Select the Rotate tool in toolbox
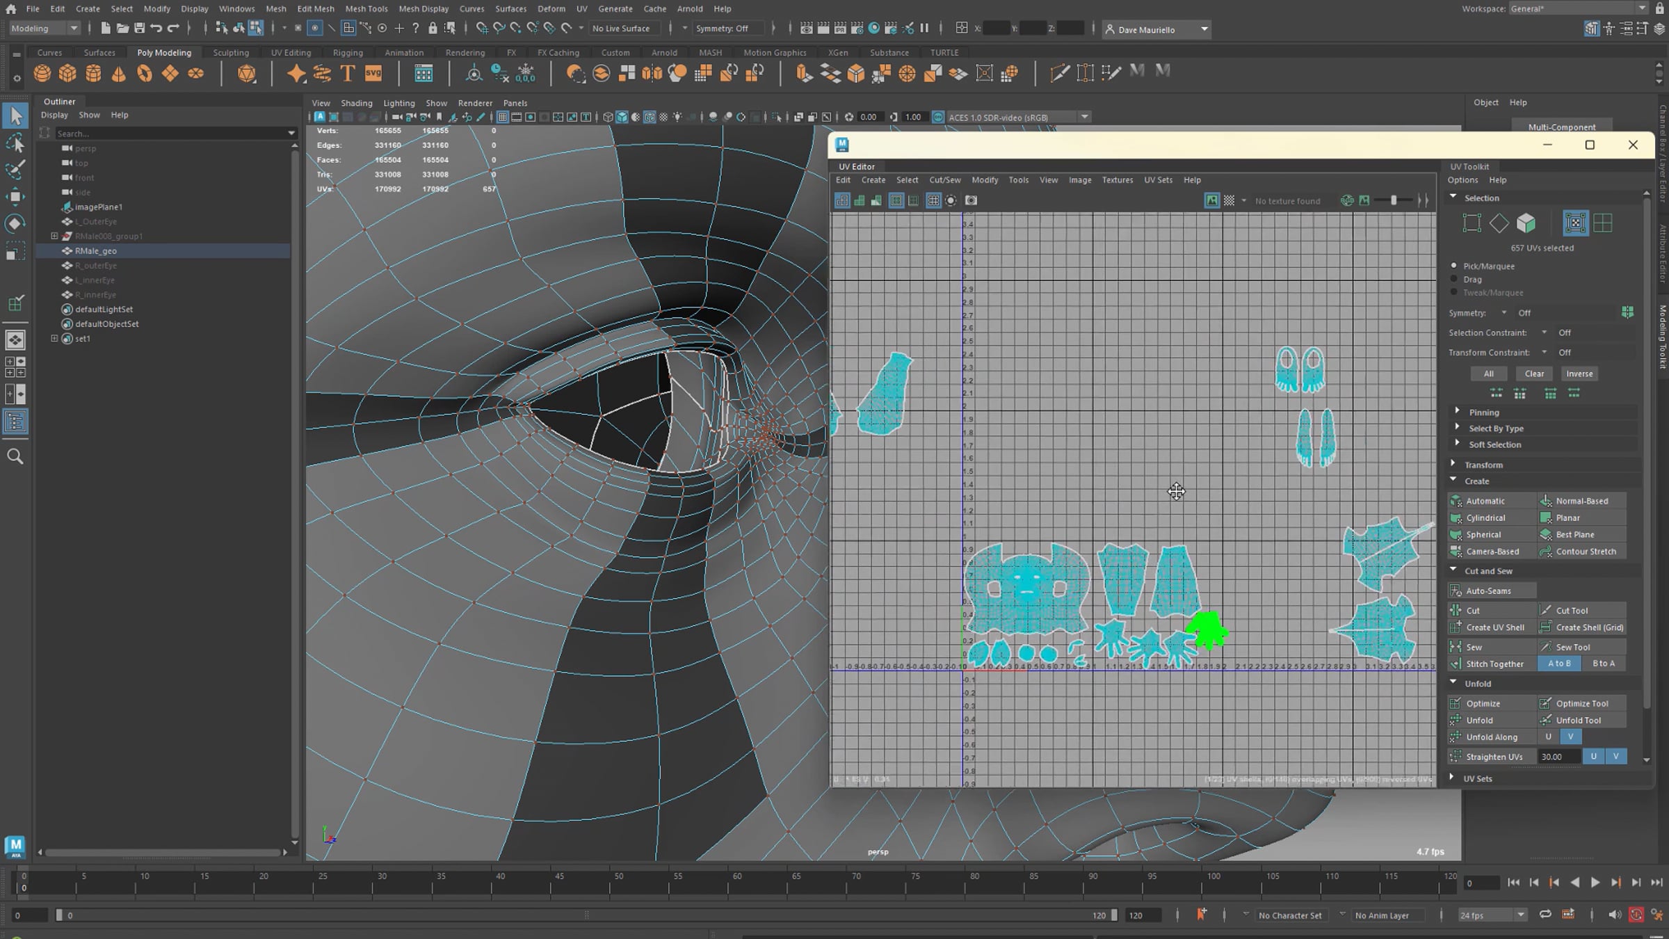 (15, 223)
